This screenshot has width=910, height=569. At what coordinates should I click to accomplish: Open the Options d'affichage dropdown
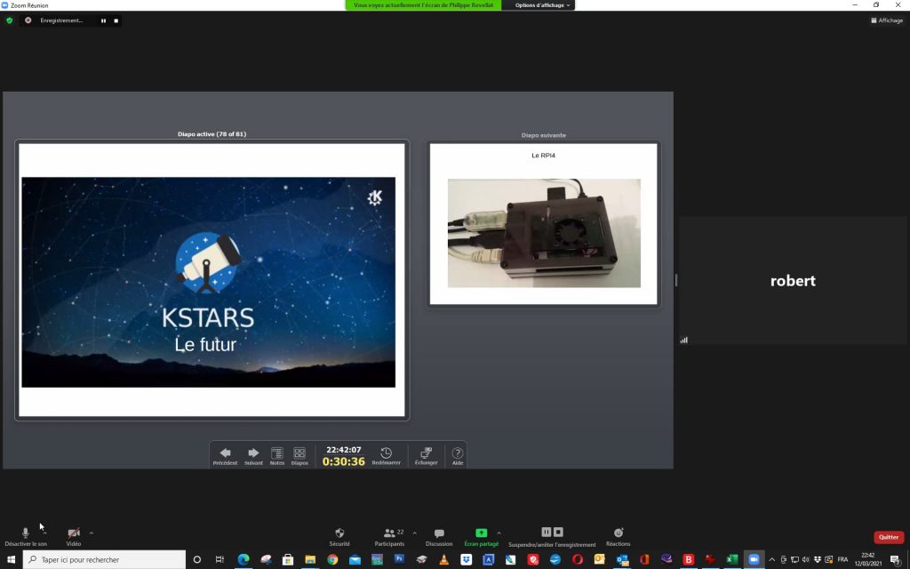point(541,5)
